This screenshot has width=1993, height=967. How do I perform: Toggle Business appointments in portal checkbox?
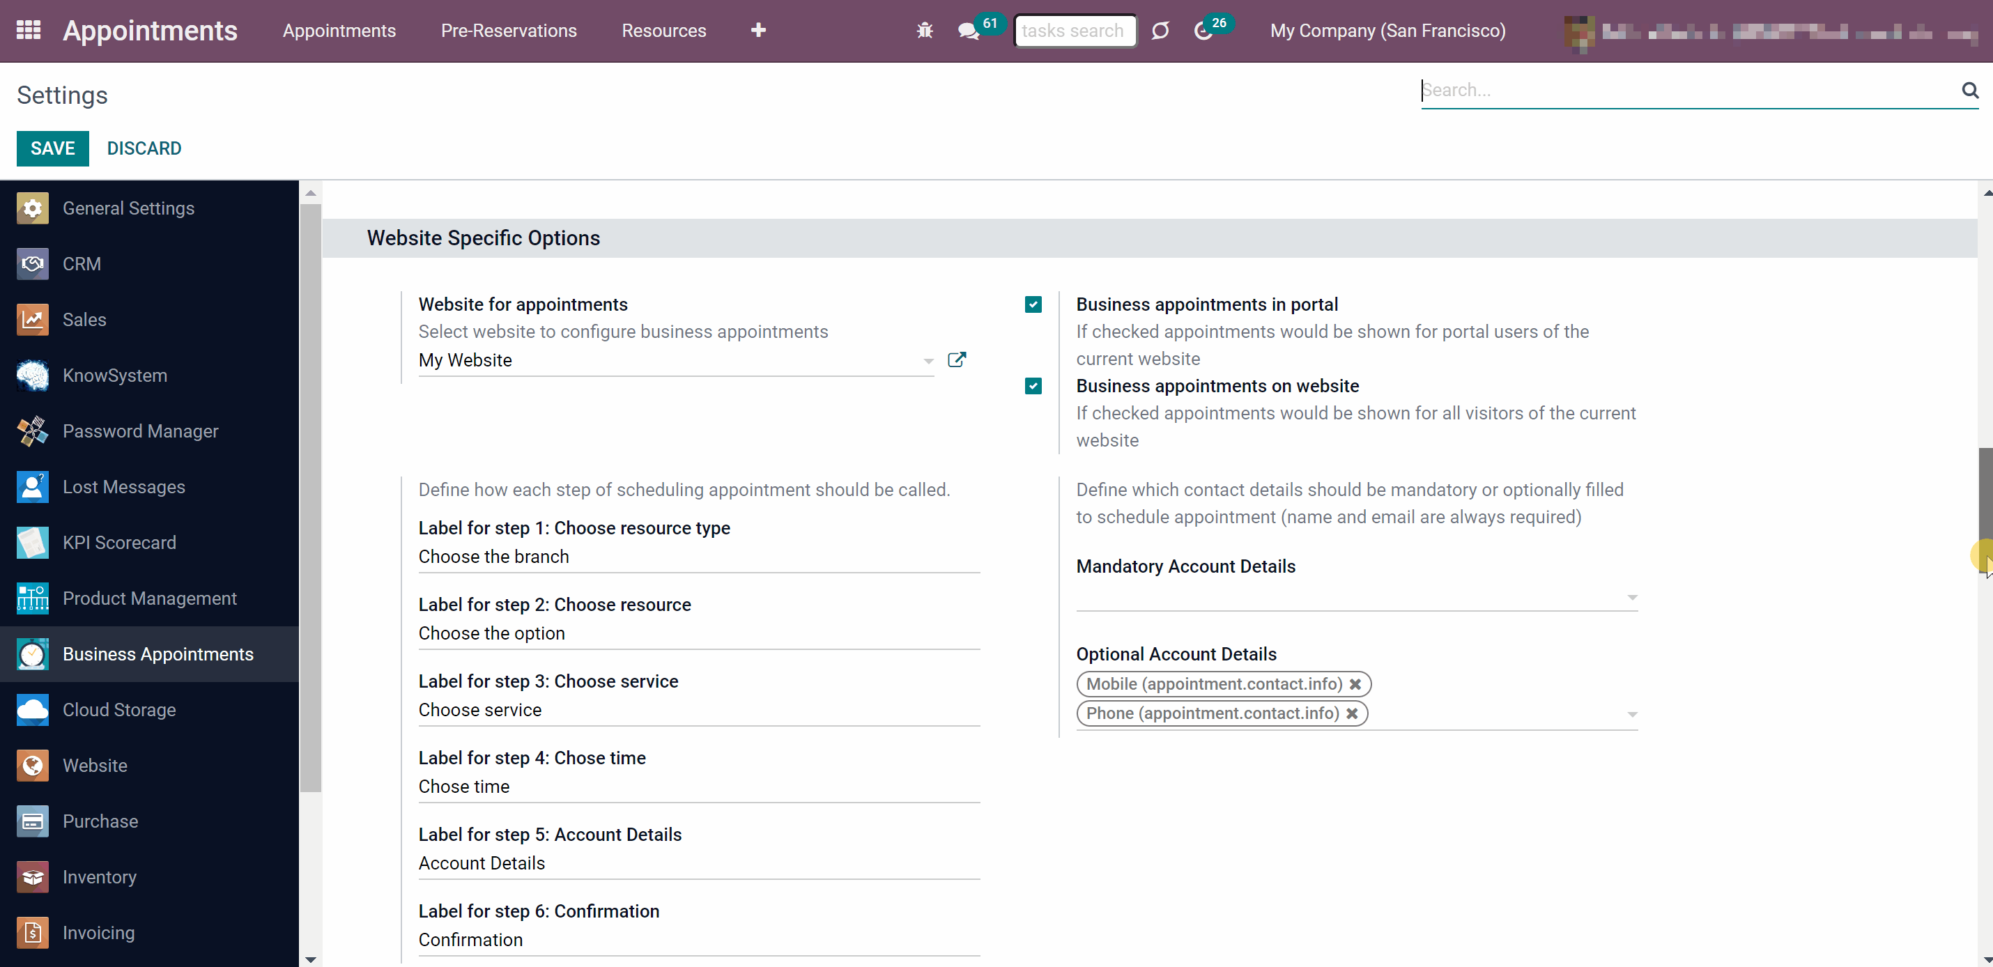(1033, 304)
